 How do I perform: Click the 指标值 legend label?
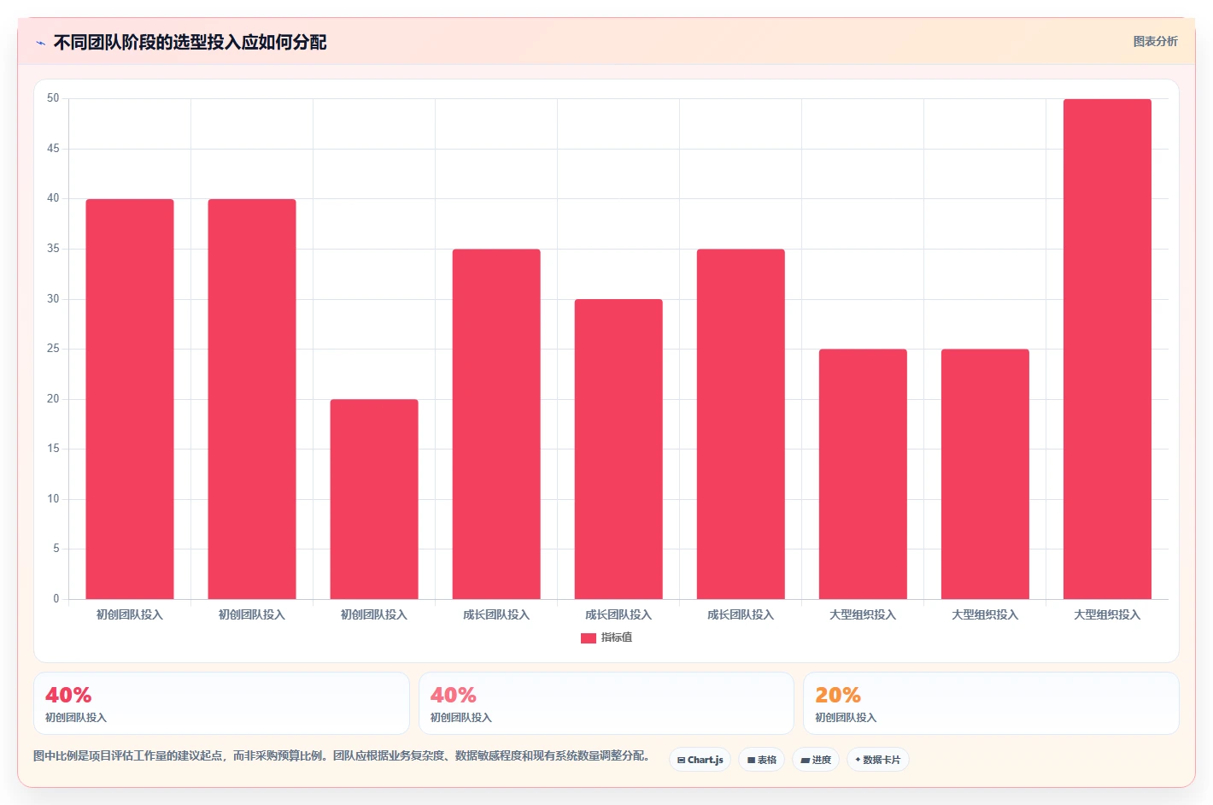616,638
